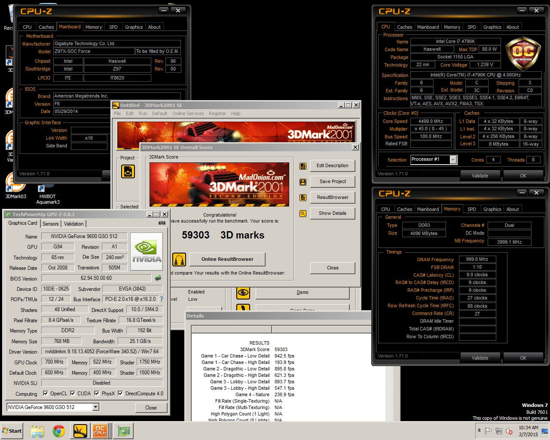This screenshot has height=440, width=550.
Task: Click Windows Start button
Action: coord(12,431)
